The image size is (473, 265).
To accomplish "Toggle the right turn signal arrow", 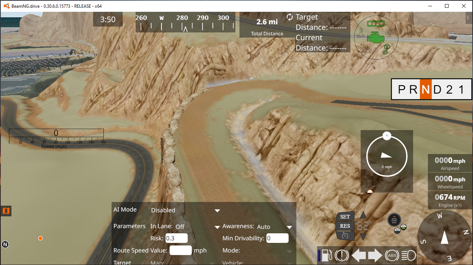I will click(375, 255).
